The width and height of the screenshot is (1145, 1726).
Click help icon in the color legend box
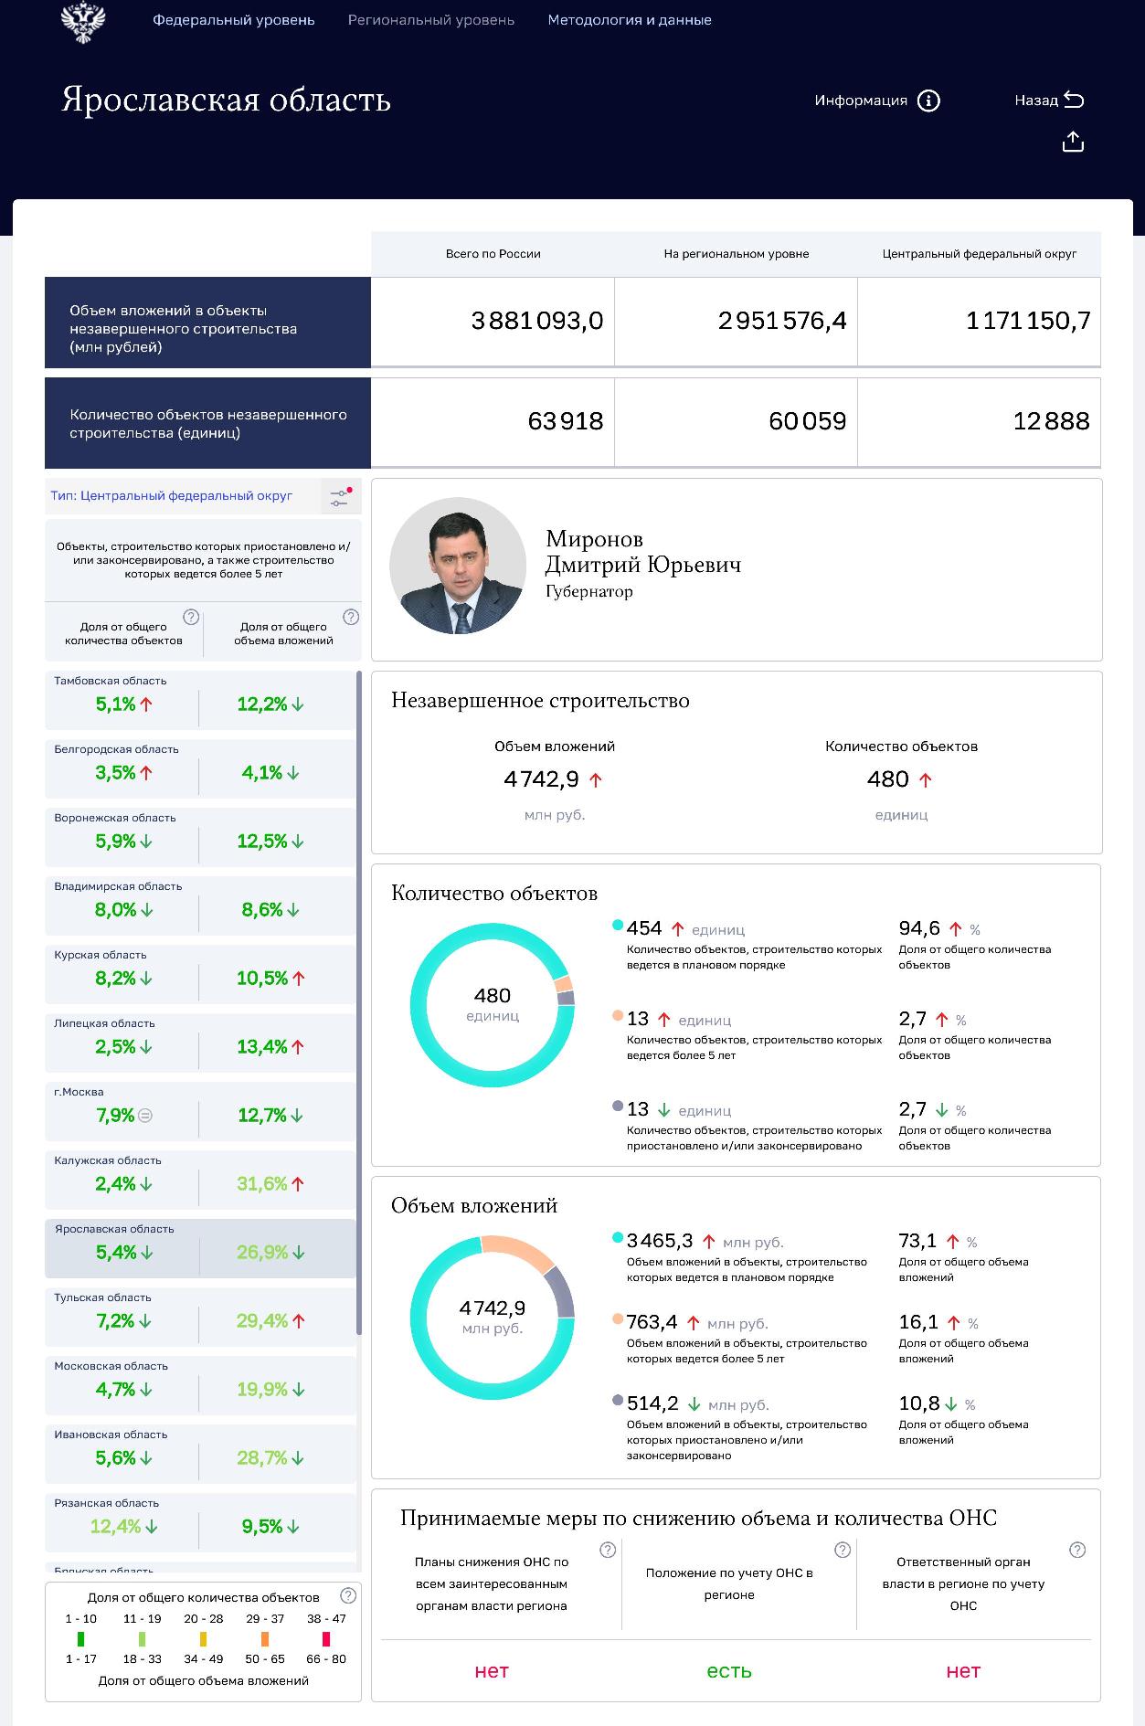click(347, 1595)
